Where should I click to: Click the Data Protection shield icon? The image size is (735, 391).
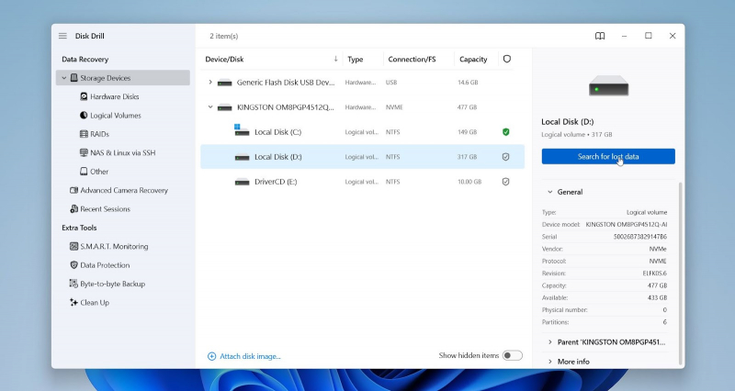coord(73,265)
